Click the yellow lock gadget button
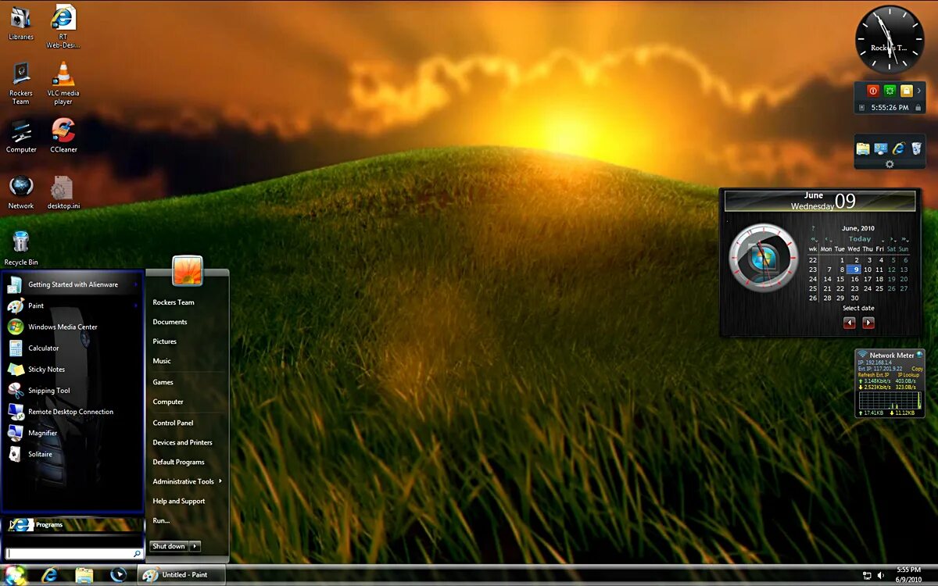Image resolution: width=938 pixels, height=586 pixels. tap(907, 91)
